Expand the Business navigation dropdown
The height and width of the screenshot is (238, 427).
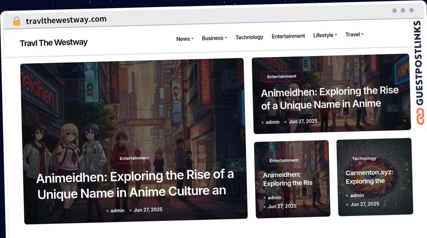[x=214, y=38]
